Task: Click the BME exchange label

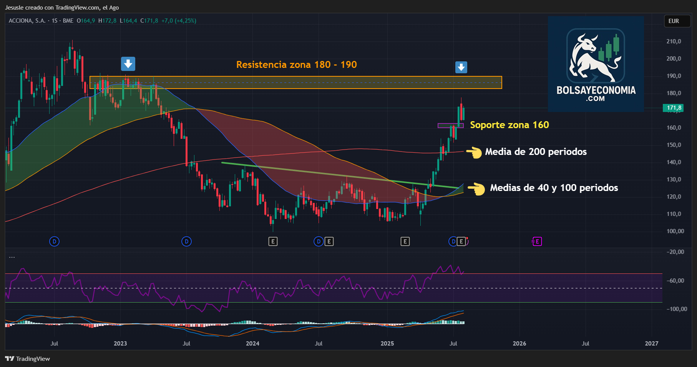Action: pyautogui.click(x=68, y=21)
